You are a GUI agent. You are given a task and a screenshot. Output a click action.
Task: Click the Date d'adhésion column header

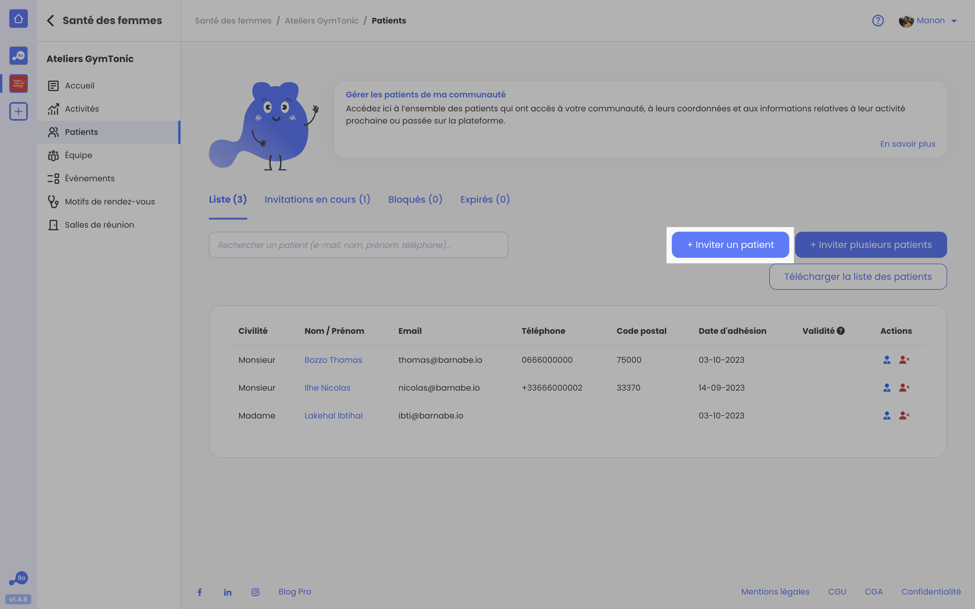coord(732,331)
